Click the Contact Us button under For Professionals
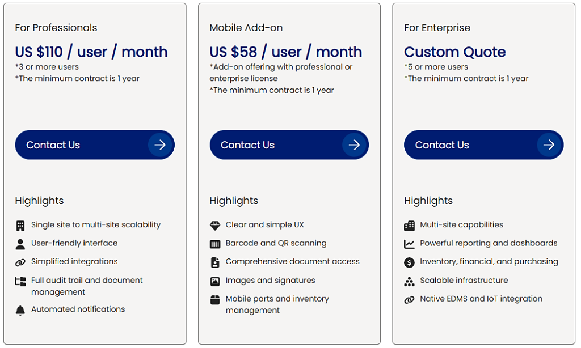This screenshot has width=581, height=348. point(94,145)
